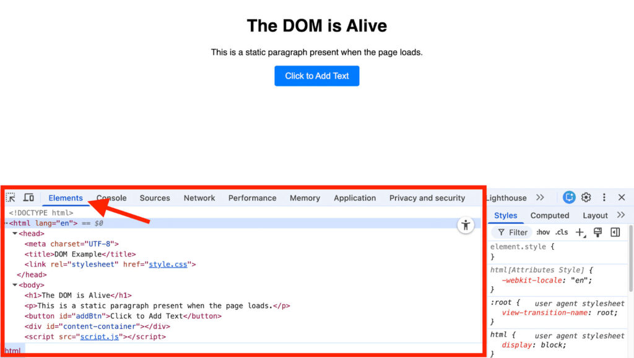
Task: Show more DevTools tabs after Lighthouse
Action: (x=540, y=198)
